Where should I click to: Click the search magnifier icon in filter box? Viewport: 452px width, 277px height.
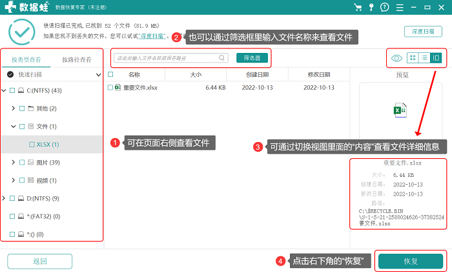point(221,58)
